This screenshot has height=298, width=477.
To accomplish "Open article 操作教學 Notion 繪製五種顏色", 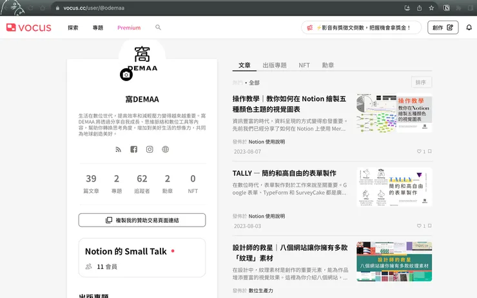I will [289, 104].
